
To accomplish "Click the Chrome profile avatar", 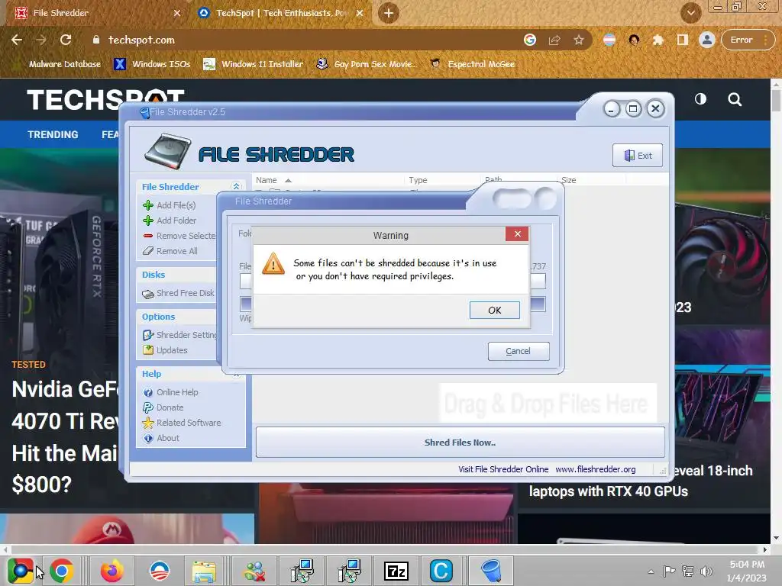I will click(x=706, y=40).
